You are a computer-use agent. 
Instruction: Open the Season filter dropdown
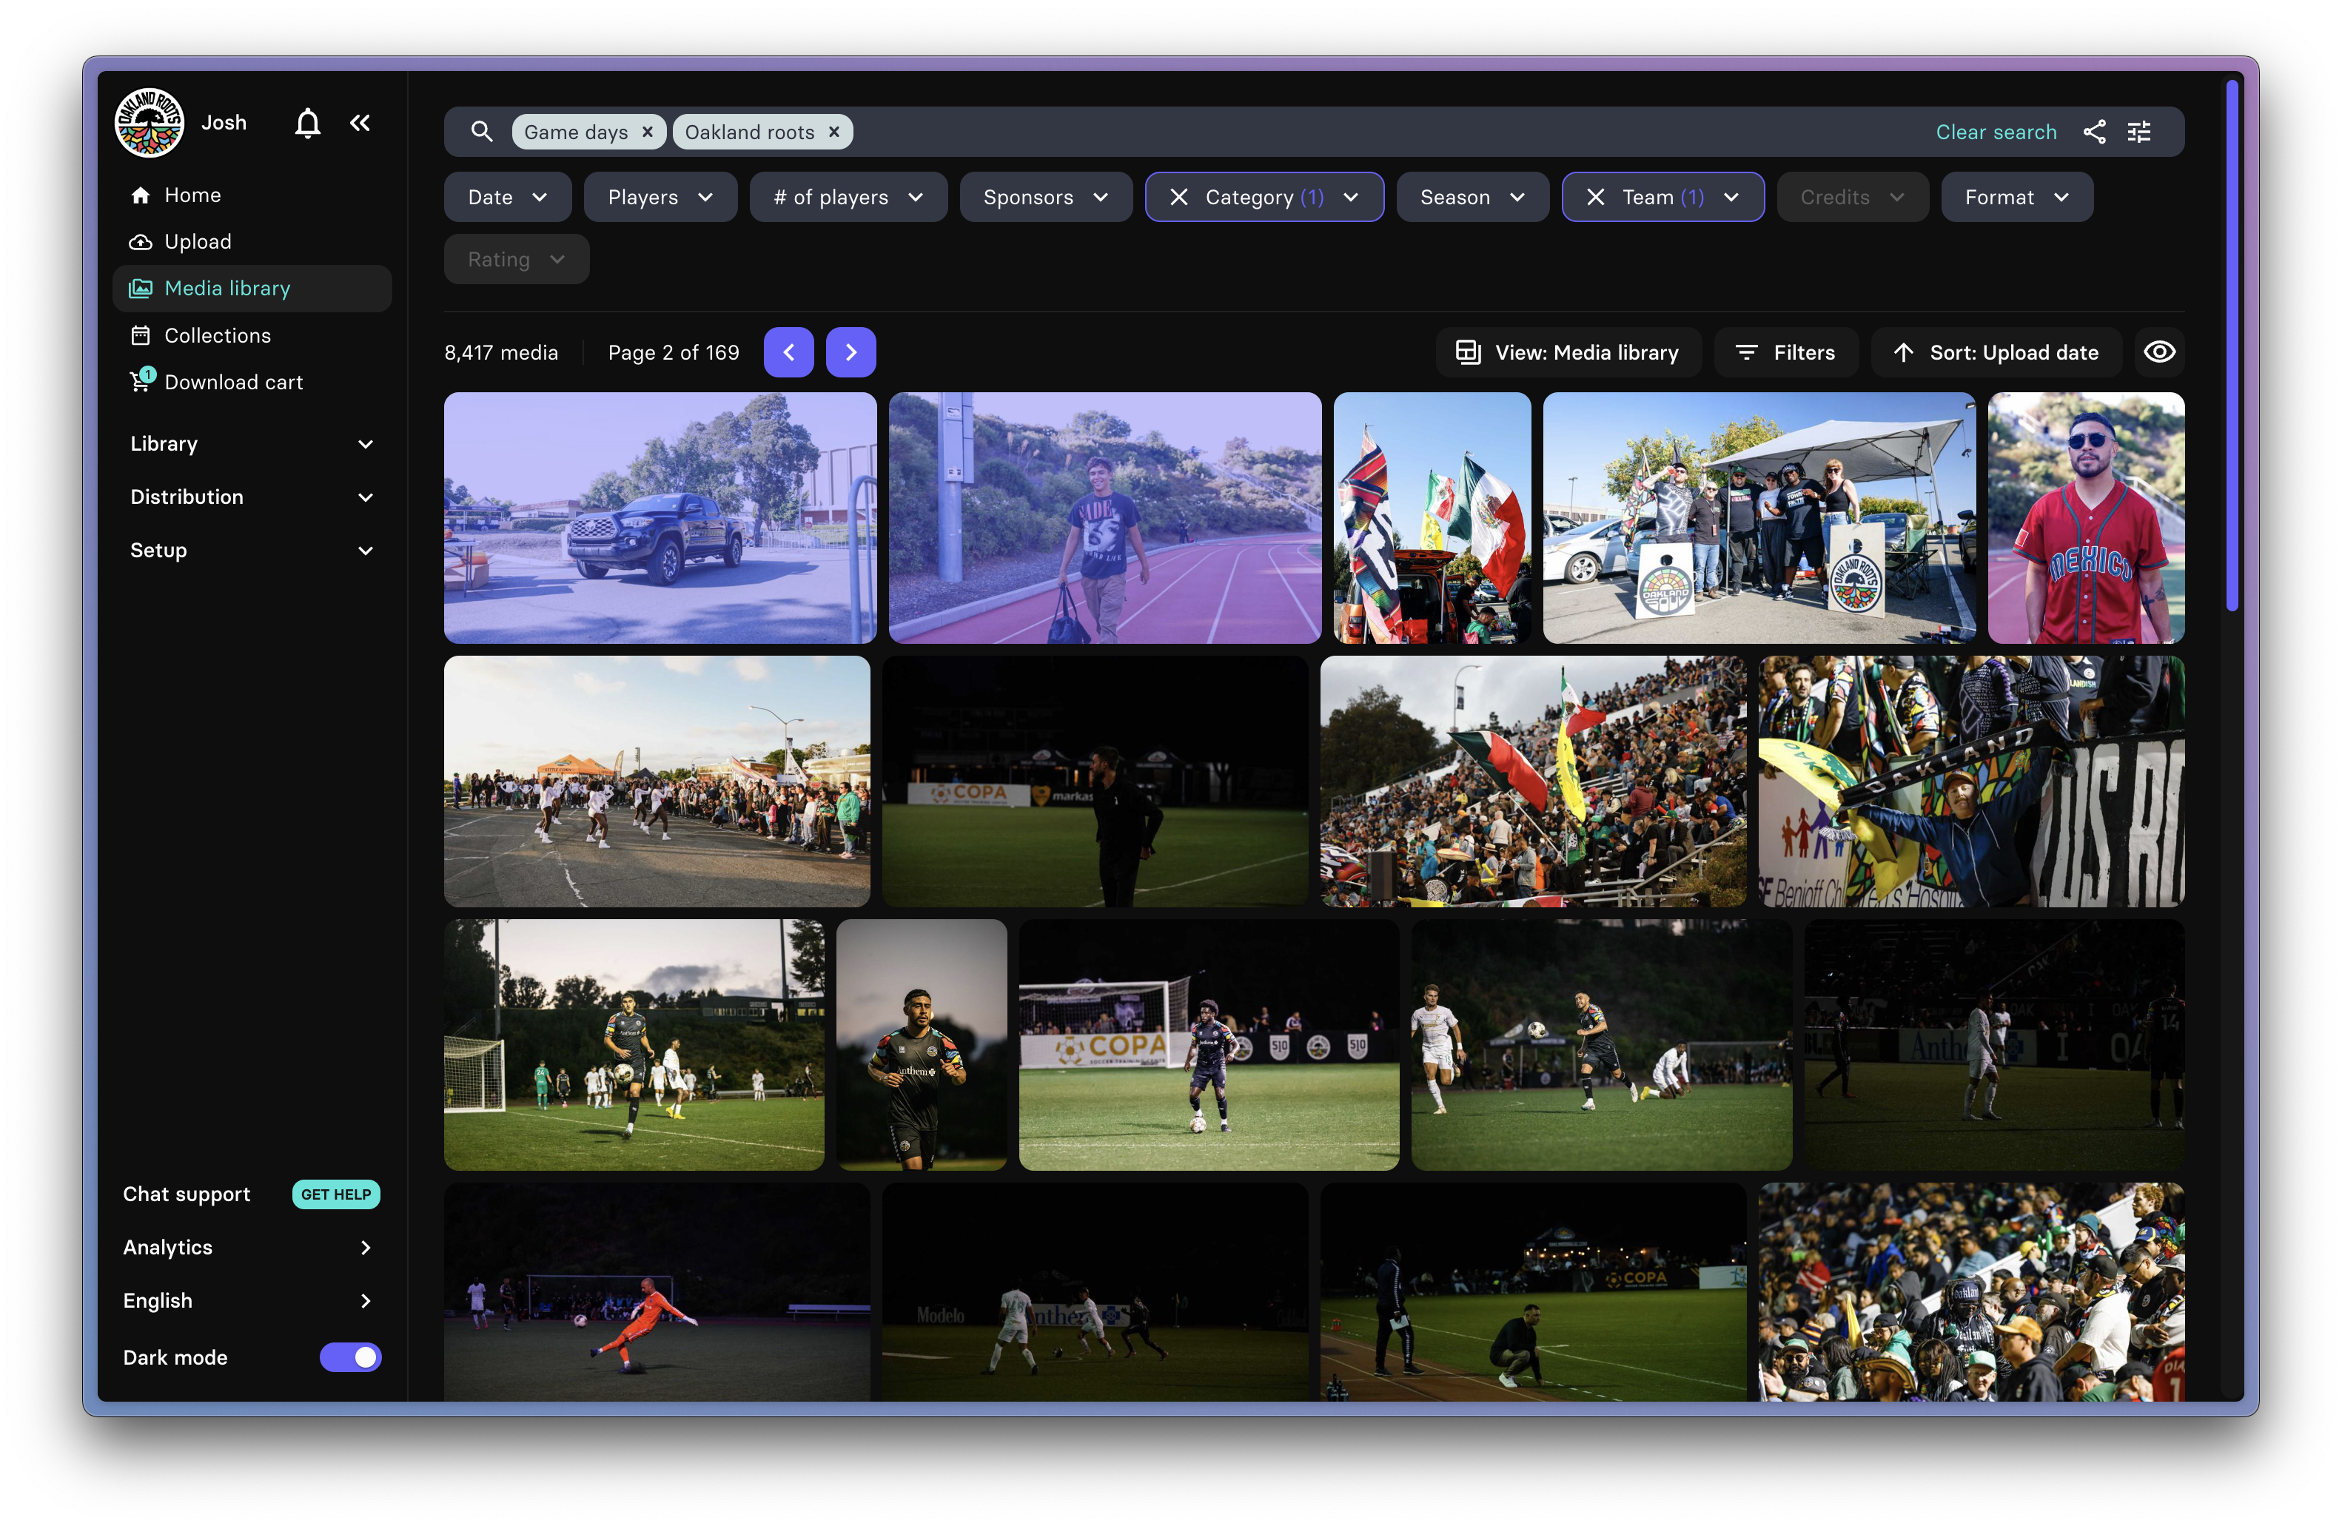point(1472,198)
